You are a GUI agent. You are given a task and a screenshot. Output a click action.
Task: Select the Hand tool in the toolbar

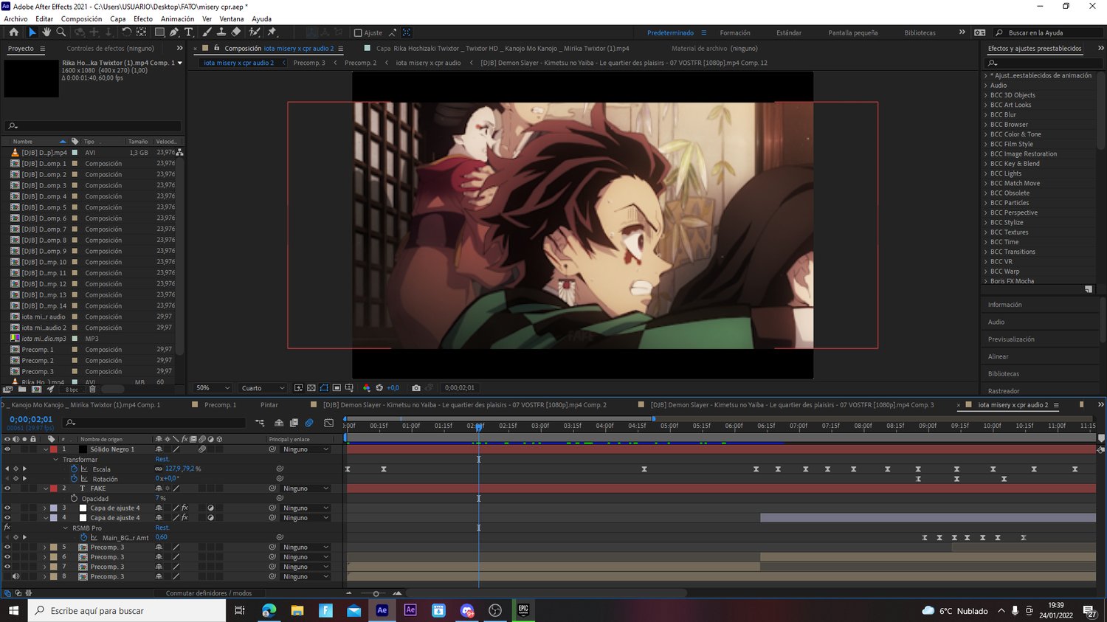click(x=46, y=32)
